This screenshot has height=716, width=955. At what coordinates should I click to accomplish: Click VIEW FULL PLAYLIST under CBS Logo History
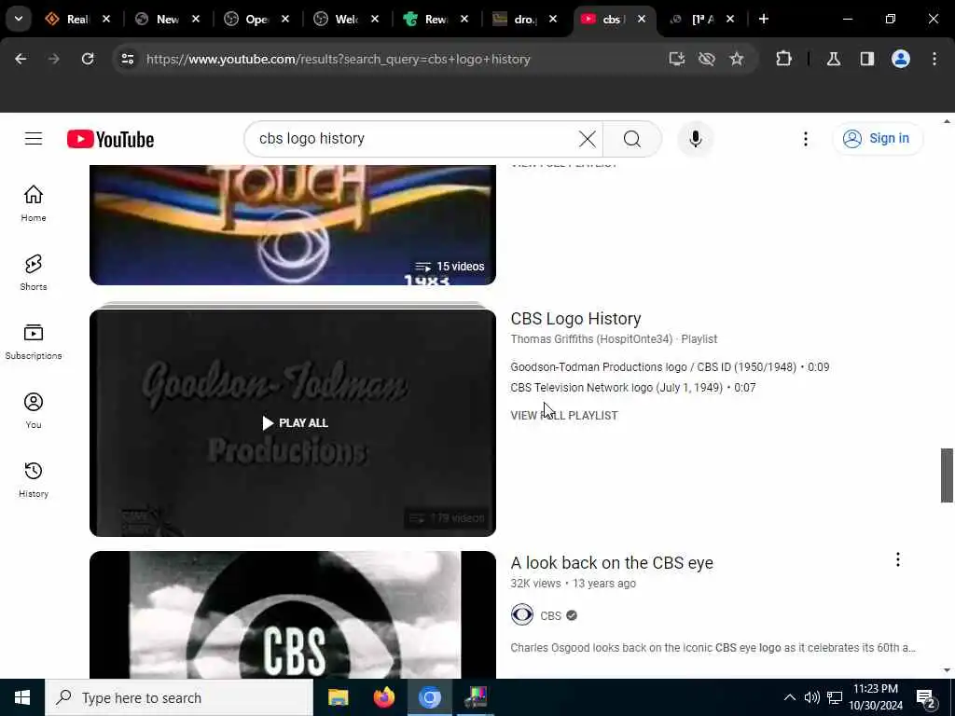564,415
